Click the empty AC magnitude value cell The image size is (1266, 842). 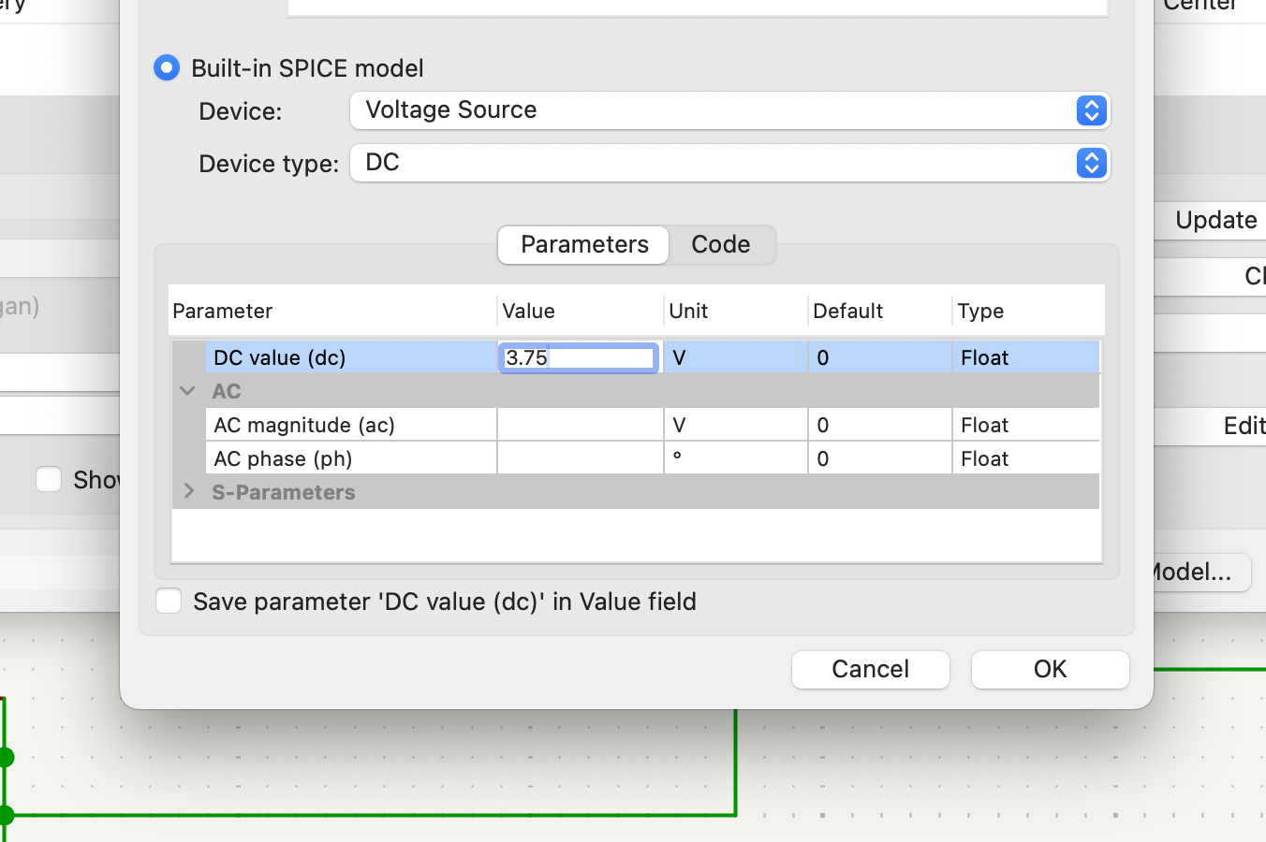point(579,424)
